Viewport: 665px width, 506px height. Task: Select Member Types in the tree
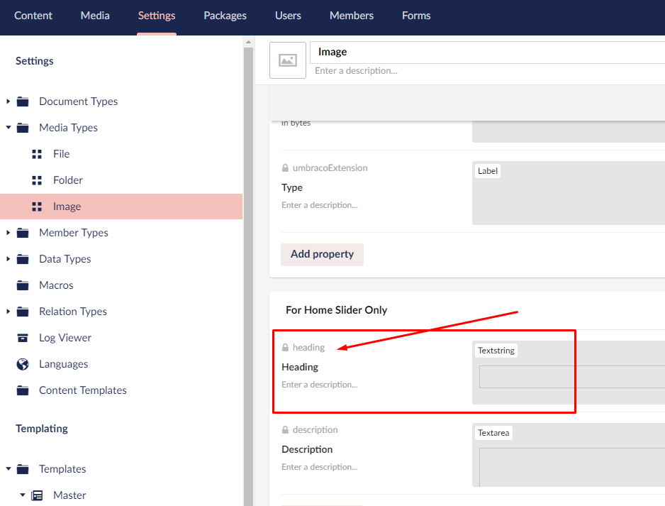[x=73, y=233]
